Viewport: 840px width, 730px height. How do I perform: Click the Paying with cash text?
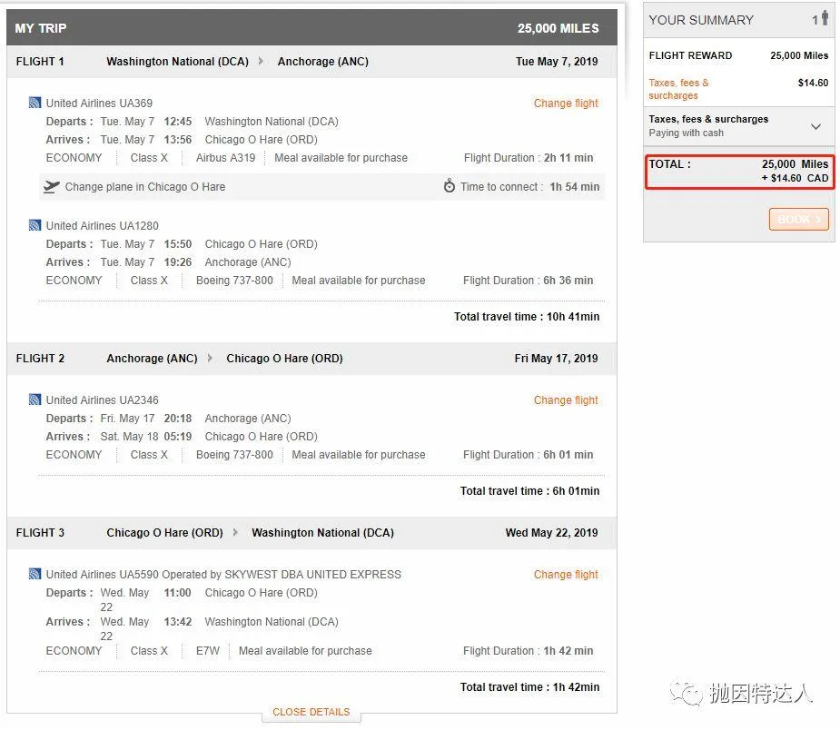coord(687,133)
